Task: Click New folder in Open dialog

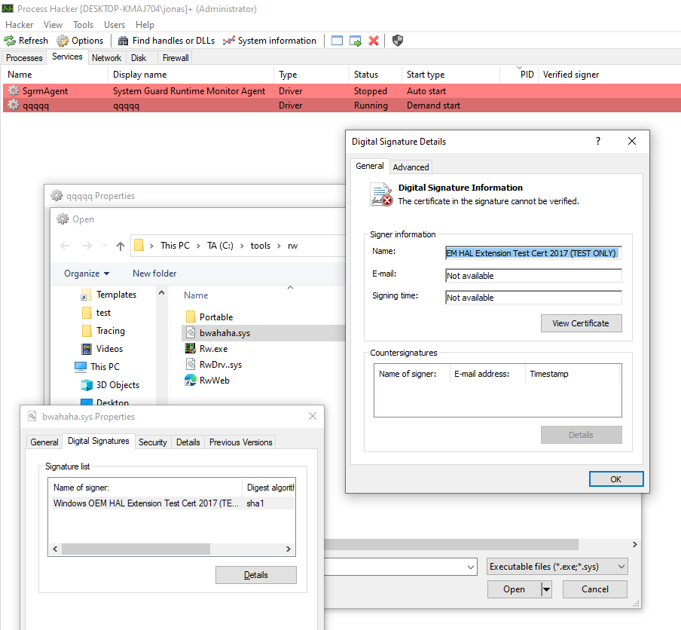Action: click(154, 274)
